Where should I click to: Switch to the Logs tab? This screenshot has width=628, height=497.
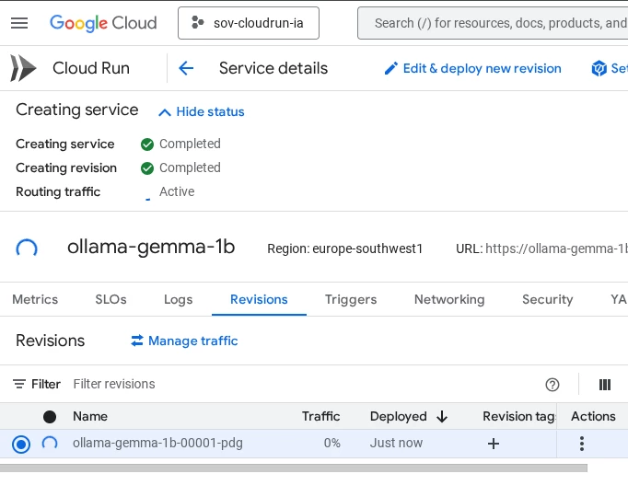point(179,299)
